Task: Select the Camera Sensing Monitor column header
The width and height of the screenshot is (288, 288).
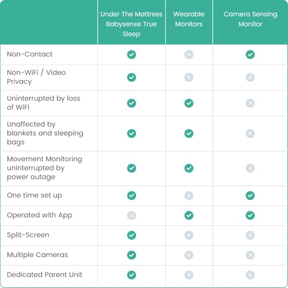Action: 250,19
